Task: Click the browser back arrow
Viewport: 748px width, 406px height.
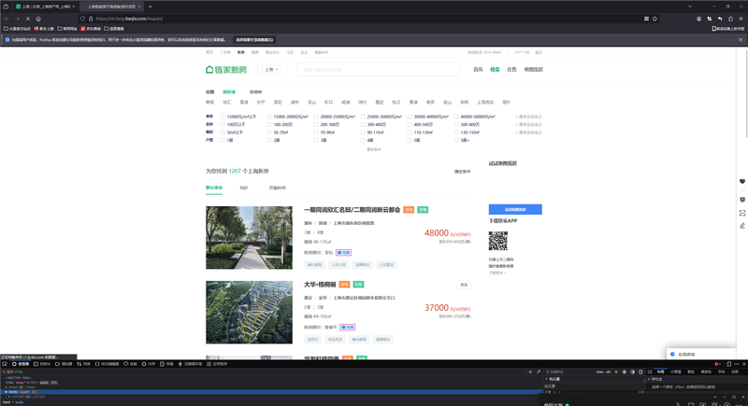Action: point(7,19)
